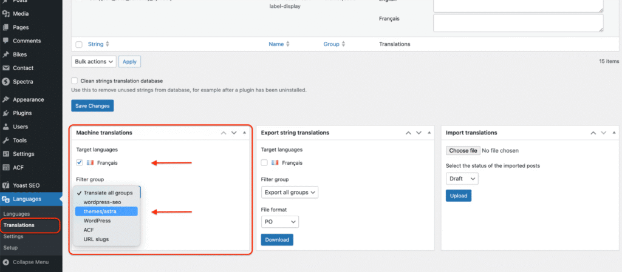
Task: Uncheck Français in Machine translations
Action: [x=80, y=162]
